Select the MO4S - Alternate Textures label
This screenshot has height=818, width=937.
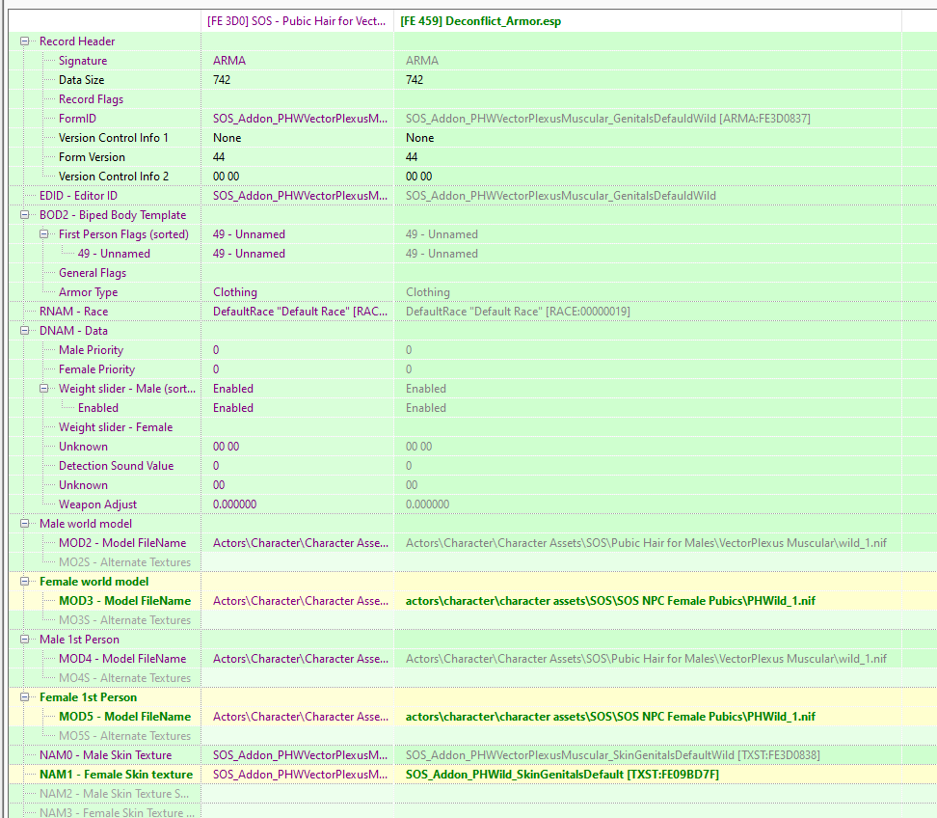click(x=125, y=678)
